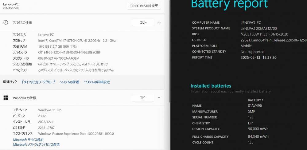Click the 関連リンク label
The image size is (307, 150).
tap(10, 82)
